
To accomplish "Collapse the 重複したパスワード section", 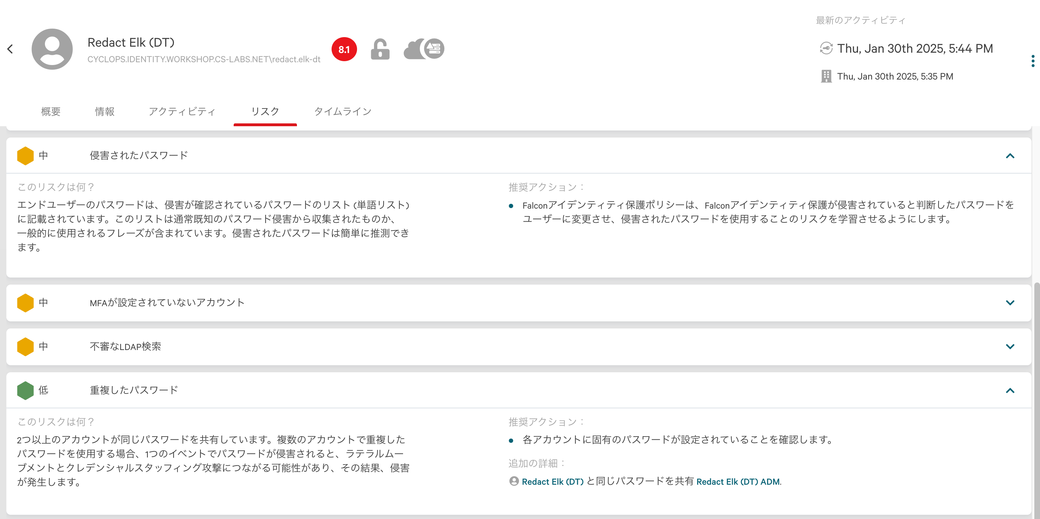I will [1010, 390].
